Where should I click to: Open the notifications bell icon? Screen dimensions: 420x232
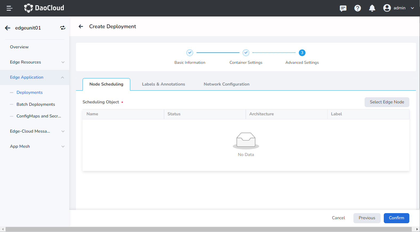tap(372, 8)
